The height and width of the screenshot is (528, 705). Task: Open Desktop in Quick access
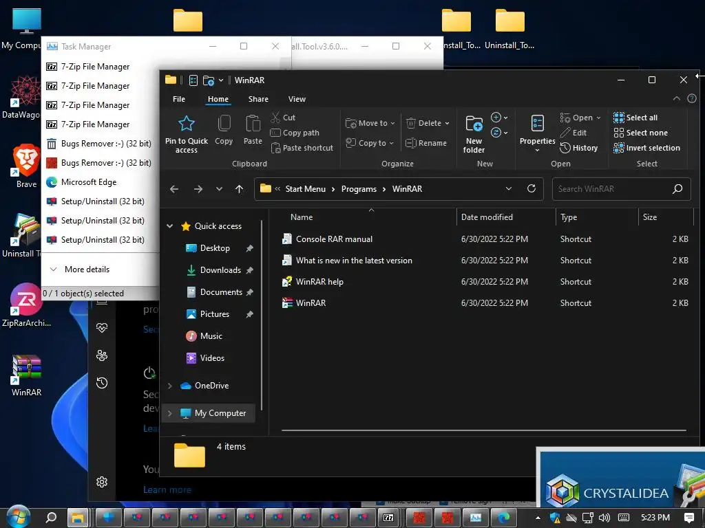[215, 247]
